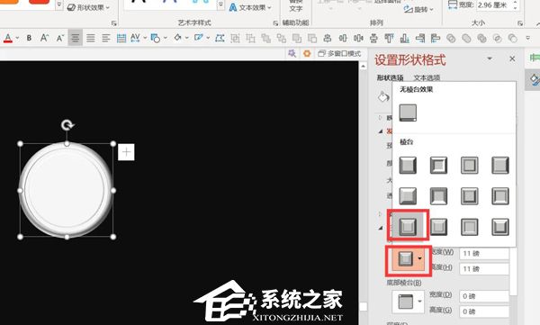Switch to 文本选项 tab
Viewport: 540px width, 325px height.
[x=427, y=77]
